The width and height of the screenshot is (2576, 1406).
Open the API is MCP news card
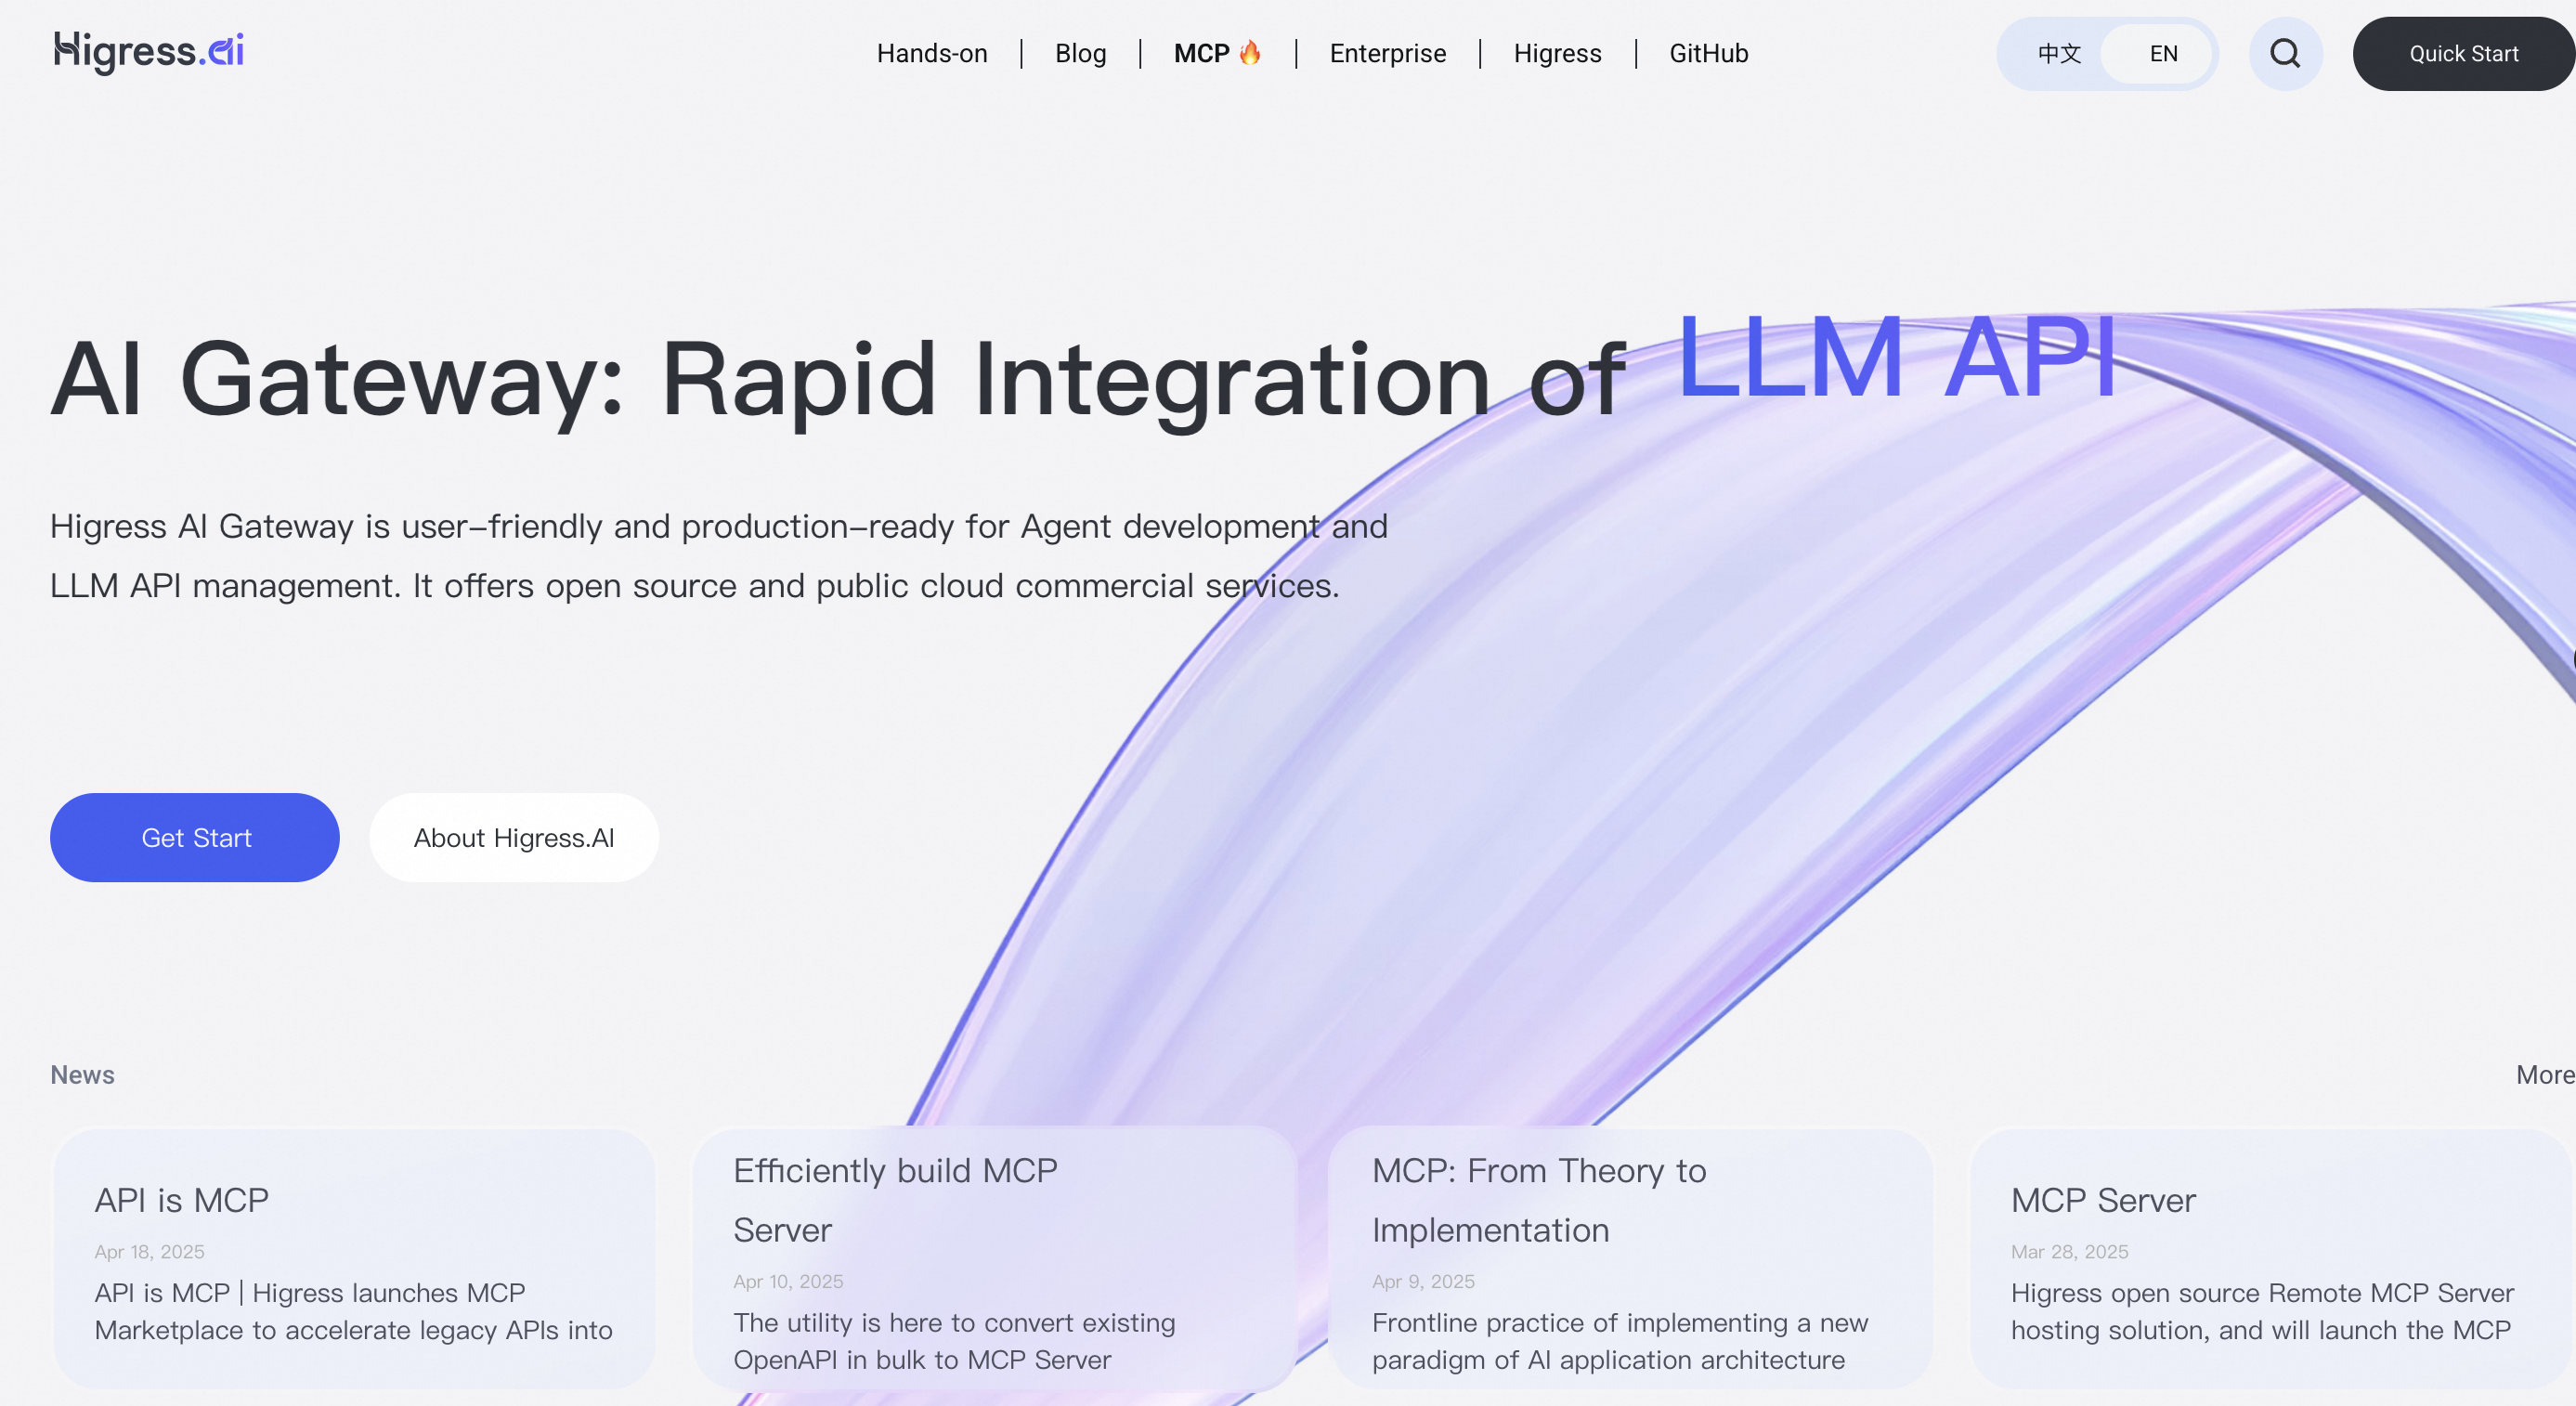pos(354,1260)
